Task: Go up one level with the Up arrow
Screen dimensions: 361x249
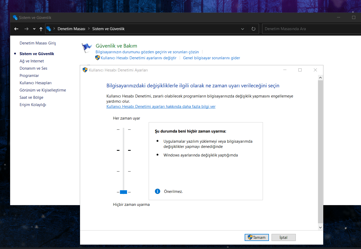Action: (41, 29)
